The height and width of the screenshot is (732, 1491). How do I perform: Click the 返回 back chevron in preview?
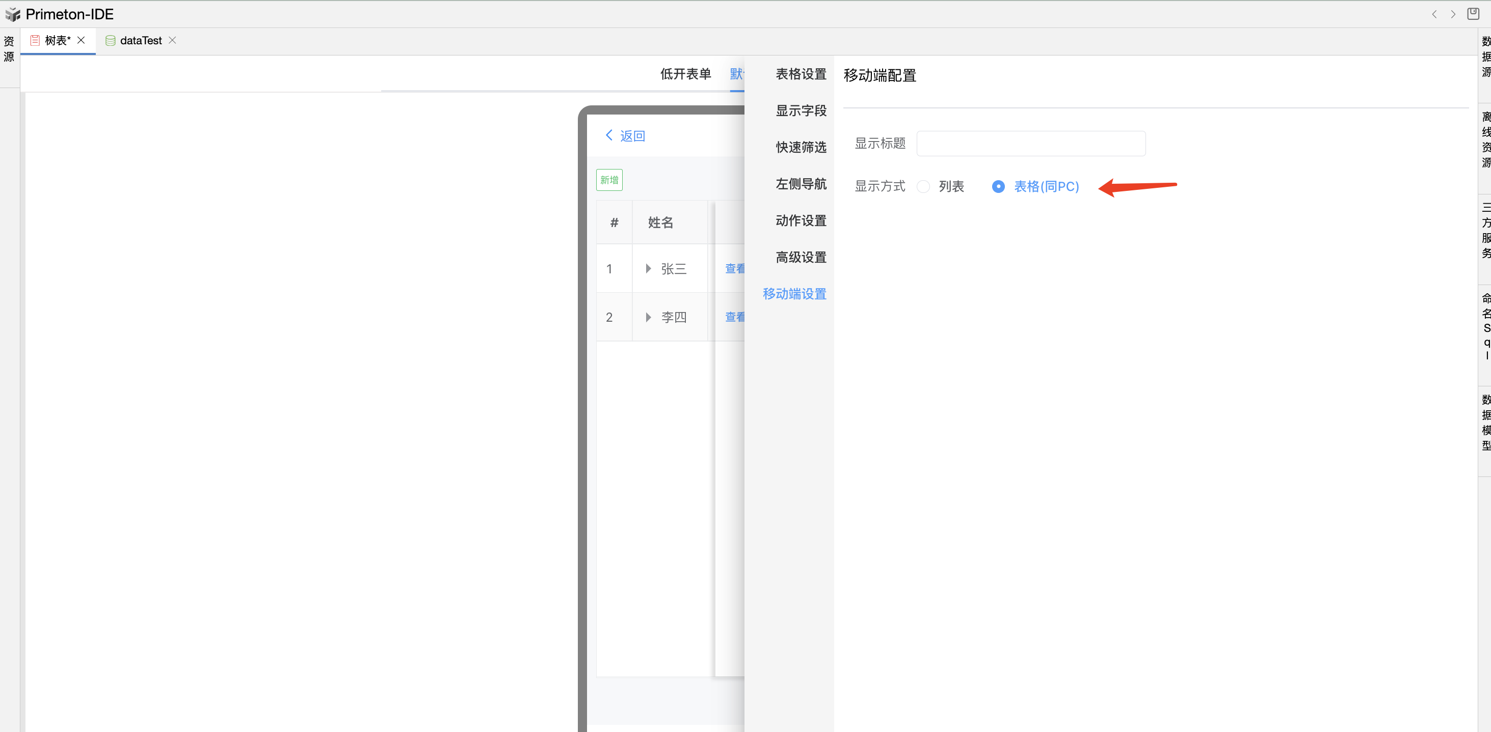[609, 135]
